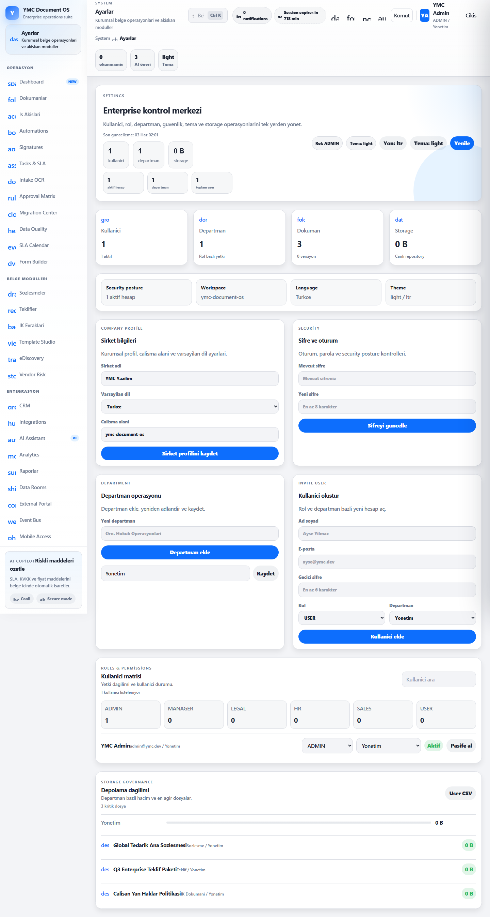Toggle the Secure mode chip
The height and width of the screenshot is (917, 490).
pos(56,599)
